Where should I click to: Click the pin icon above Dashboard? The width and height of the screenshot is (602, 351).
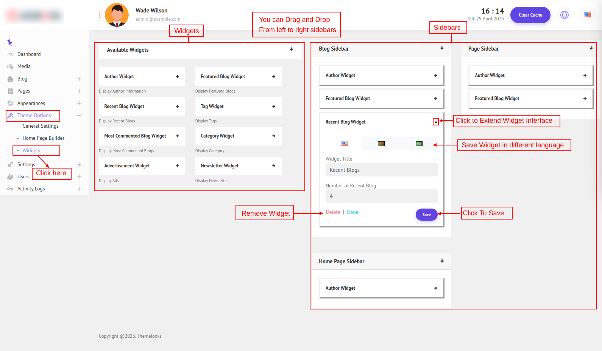pos(10,43)
